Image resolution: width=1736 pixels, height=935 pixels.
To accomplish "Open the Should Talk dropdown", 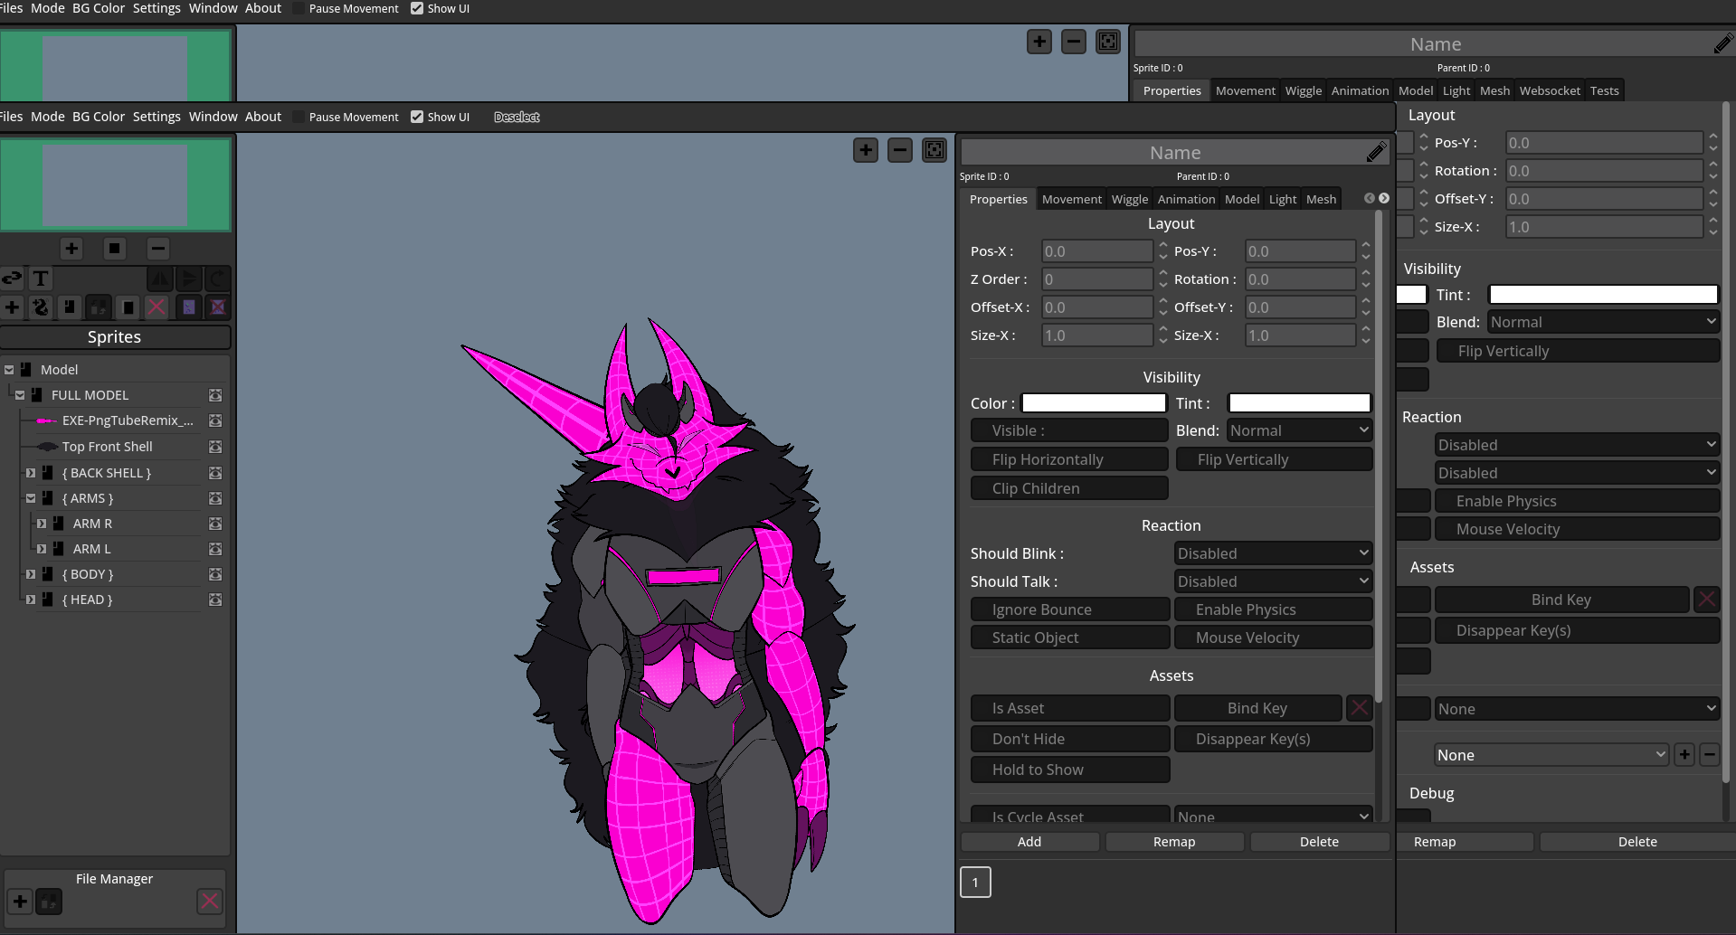I will [1273, 581].
